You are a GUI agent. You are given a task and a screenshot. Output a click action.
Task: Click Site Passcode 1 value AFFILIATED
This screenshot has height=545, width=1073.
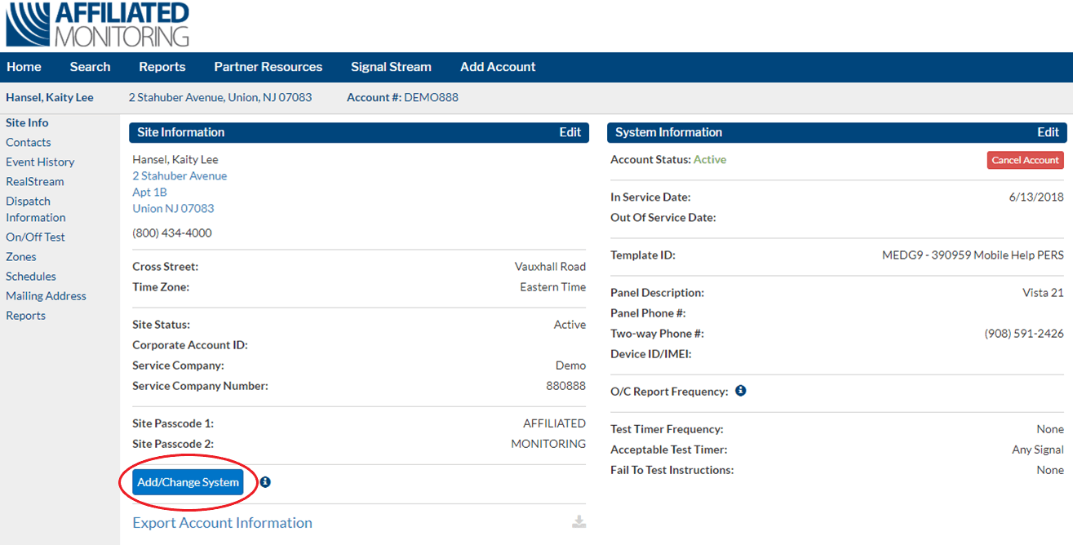[x=554, y=423]
